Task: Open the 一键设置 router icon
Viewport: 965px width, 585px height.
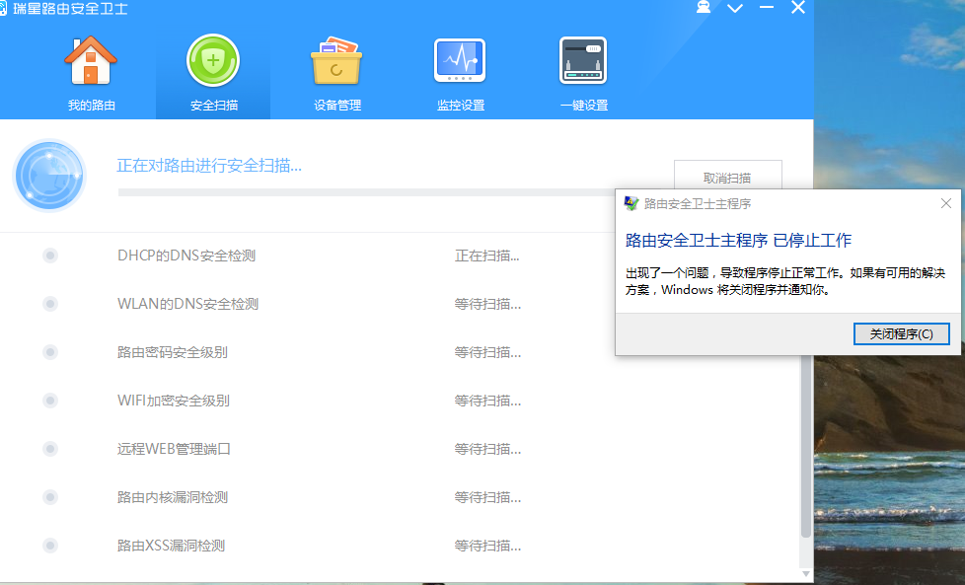Action: pos(583,60)
